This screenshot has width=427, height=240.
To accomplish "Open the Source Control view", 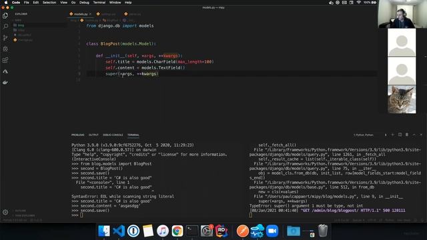I will 5,37.
